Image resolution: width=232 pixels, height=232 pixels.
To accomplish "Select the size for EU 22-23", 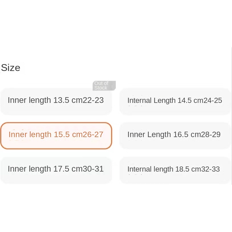I will click(x=56, y=101).
